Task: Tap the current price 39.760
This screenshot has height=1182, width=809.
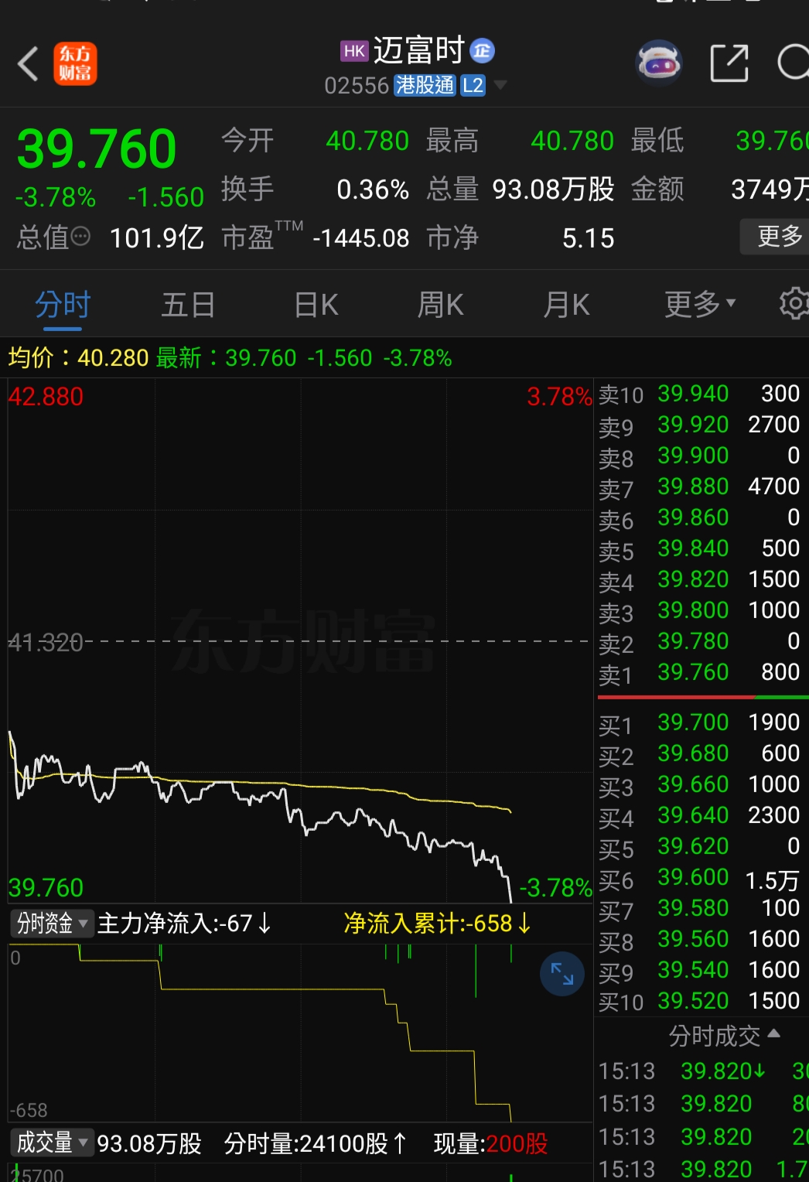Action: pyautogui.click(x=97, y=149)
